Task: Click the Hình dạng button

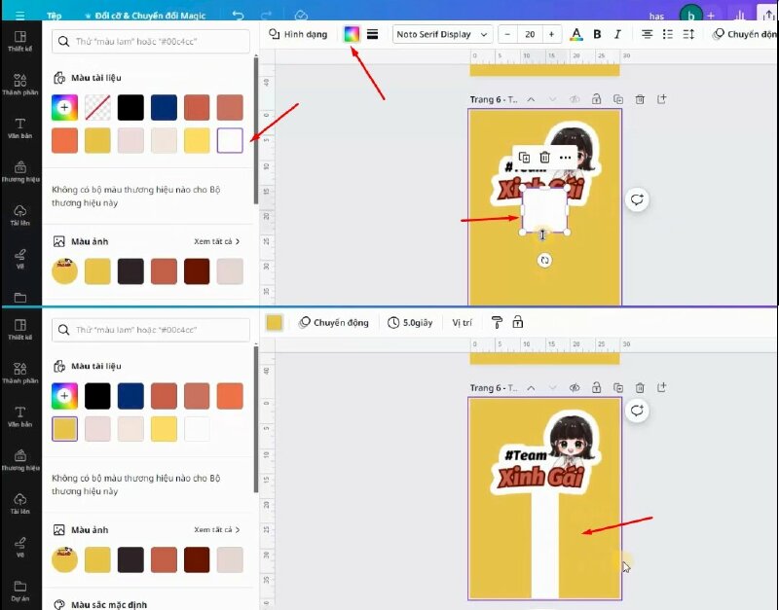Action: 298,34
